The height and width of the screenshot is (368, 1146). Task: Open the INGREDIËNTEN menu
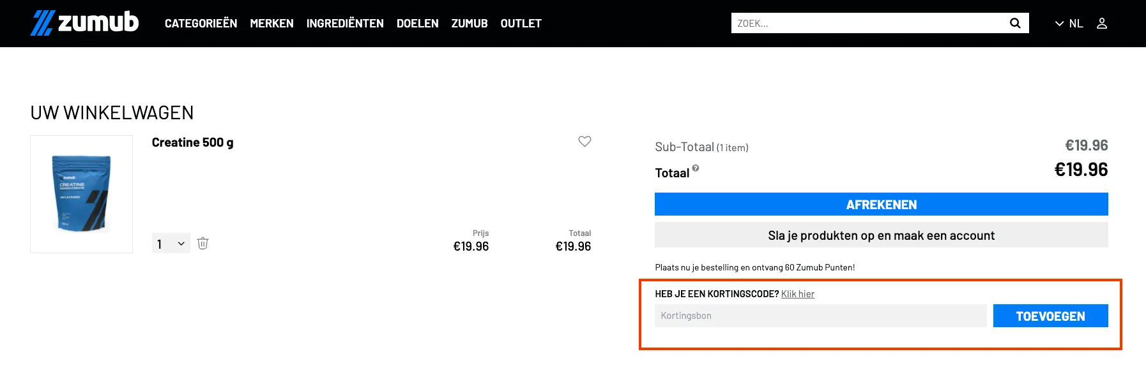pos(345,23)
